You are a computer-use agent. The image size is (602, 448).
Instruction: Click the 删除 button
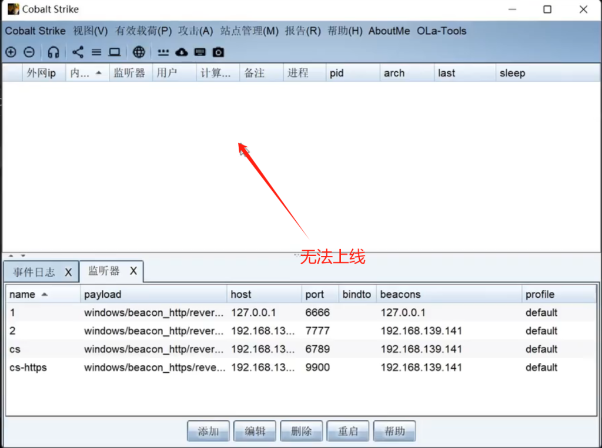[302, 431]
